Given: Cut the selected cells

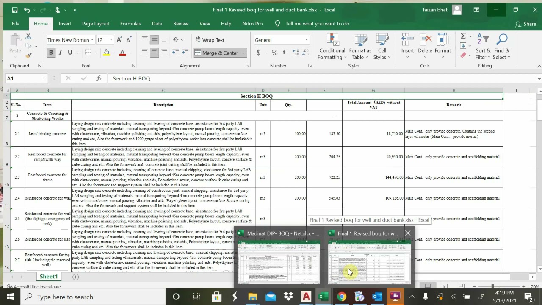Looking at the screenshot, I should [28, 37].
